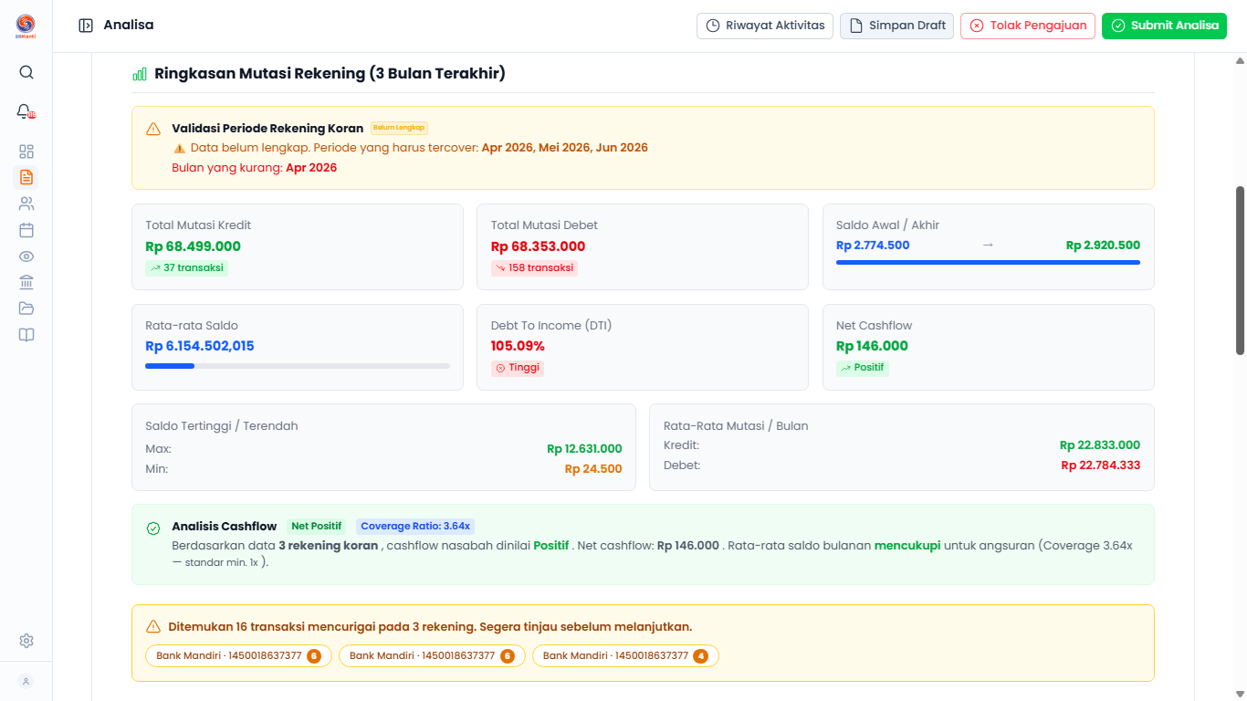Screen dimensions: 1247x701
Task: Click the app logo in the sidebar
Action: [x=26, y=26]
